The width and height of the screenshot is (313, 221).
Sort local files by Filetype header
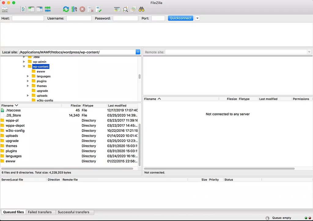(x=94, y=105)
